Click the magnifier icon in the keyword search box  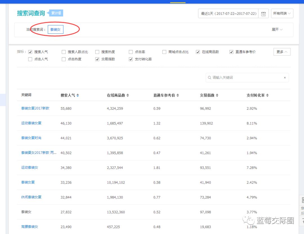pos(209,78)
